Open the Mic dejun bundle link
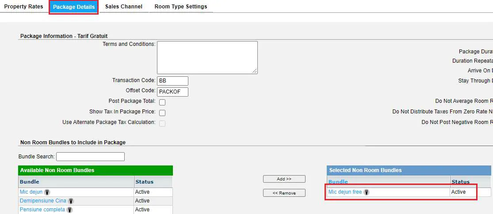 [31, 192]
